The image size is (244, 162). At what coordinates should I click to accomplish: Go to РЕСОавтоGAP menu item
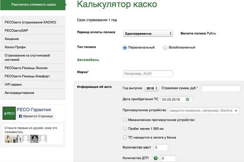(x=33, y=30)
